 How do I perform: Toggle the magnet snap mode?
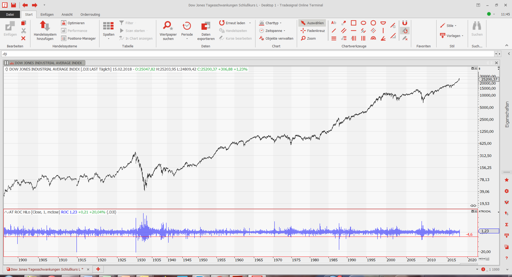[405, 23]
